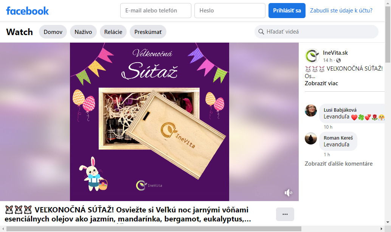Click the Facebook logo
Viewport: 391px width, 232px height.
28,11
